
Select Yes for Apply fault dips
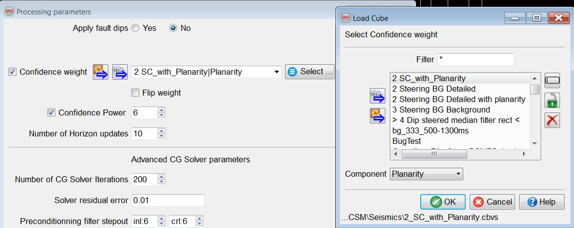135,28
